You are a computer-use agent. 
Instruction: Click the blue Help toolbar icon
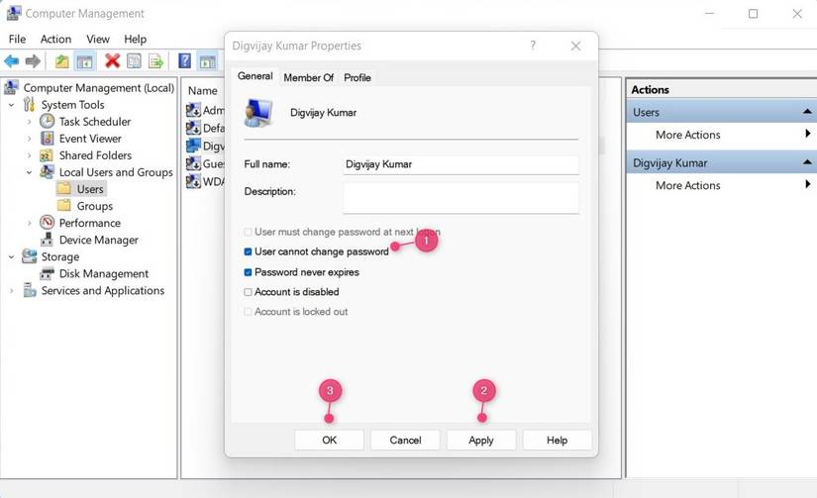184,61
